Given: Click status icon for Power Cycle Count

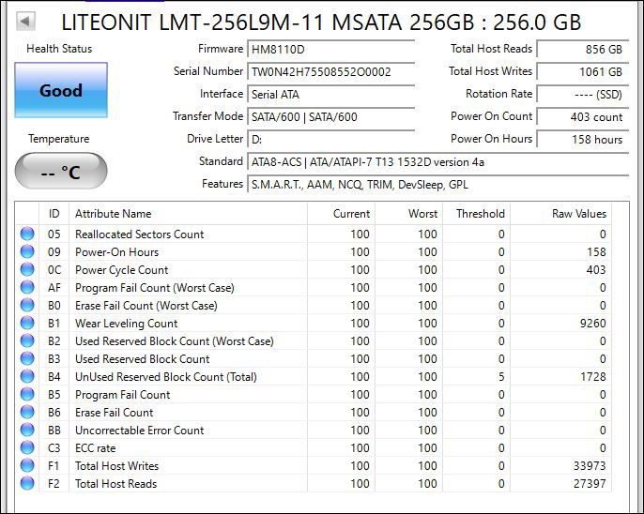Looking at the screenshot, I should coord(27,269).
